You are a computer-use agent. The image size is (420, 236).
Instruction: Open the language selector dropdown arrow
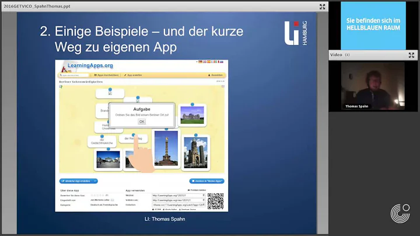[x=197, y=62]
